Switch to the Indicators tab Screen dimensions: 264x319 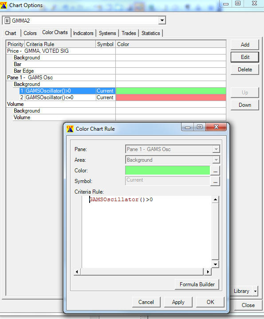(x=83, y=33)
